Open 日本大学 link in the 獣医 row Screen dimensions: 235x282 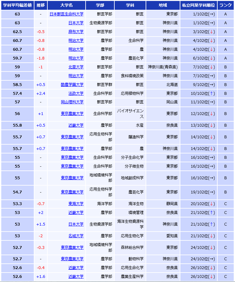click(x=76, y=23)
